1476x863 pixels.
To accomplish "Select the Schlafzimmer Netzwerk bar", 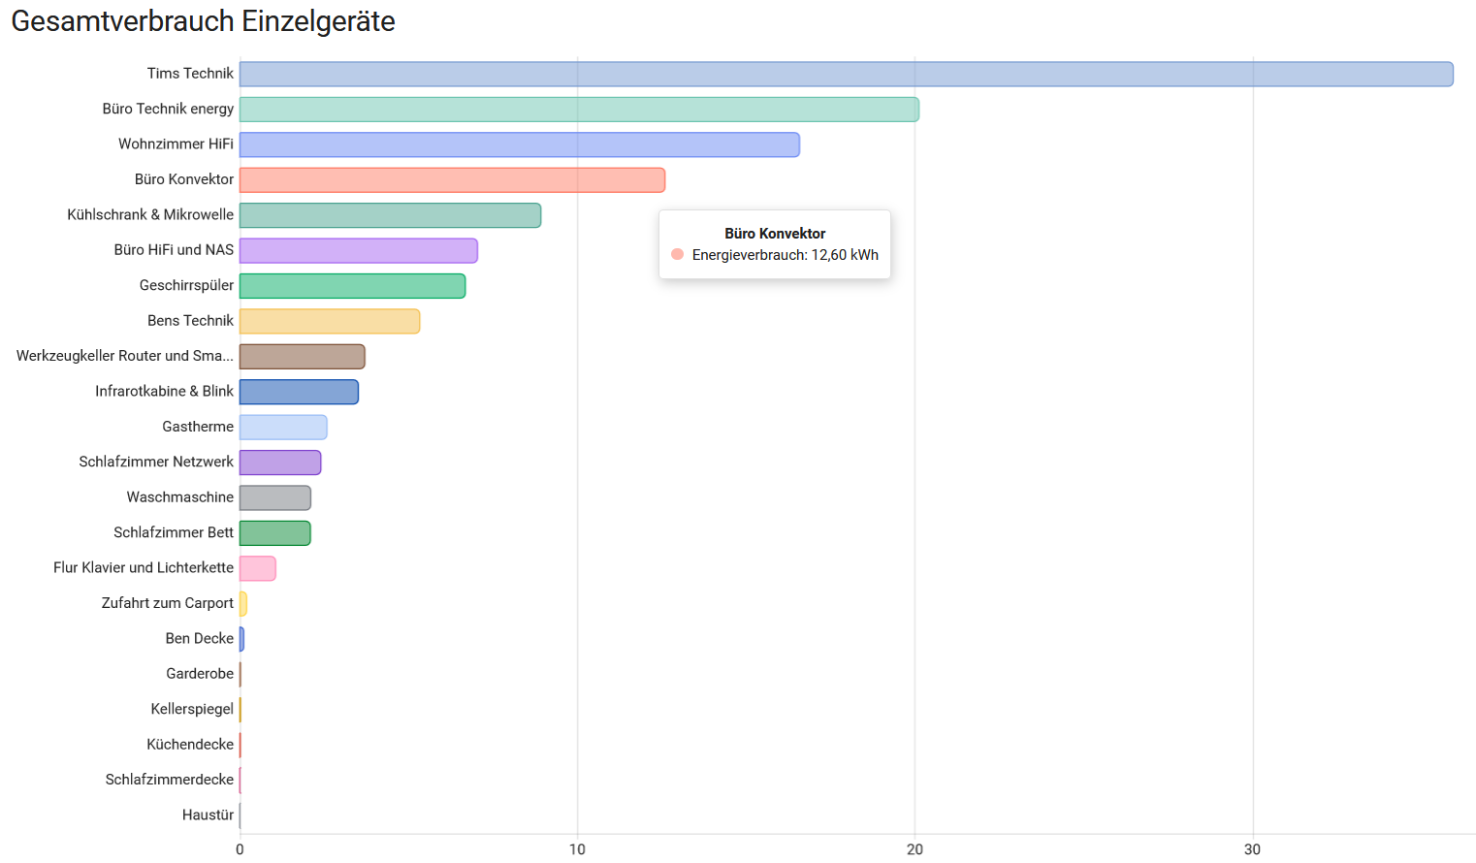I will point(280,463).
